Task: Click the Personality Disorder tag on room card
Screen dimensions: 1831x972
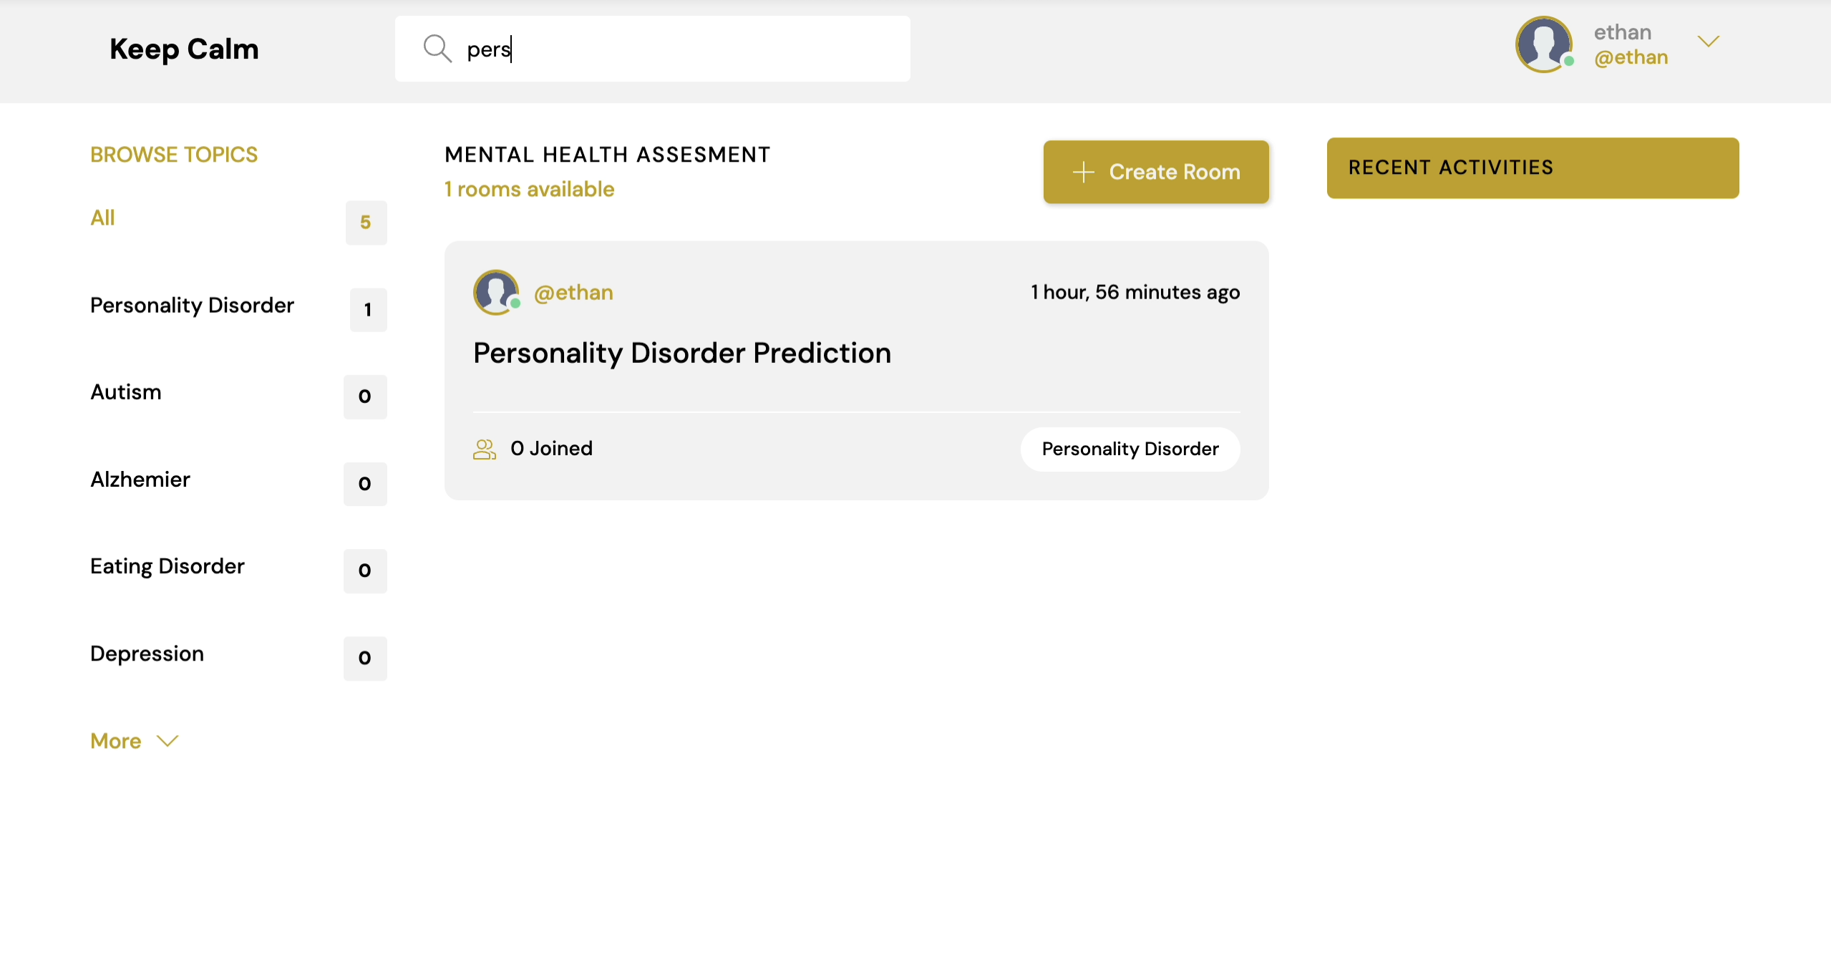Action: pos(1130,449)
